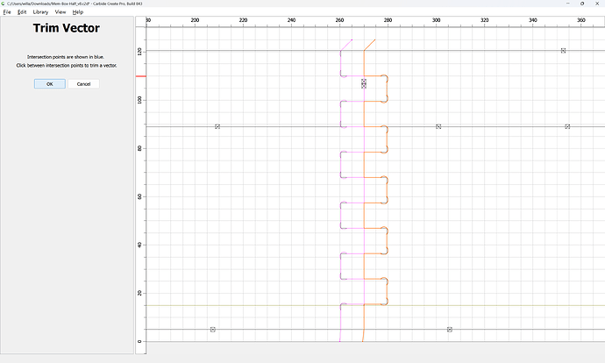The width and height of the screenshot is (605, 363).
Task: Cancel the Trim Vector operation
Action: pos(83,83)
